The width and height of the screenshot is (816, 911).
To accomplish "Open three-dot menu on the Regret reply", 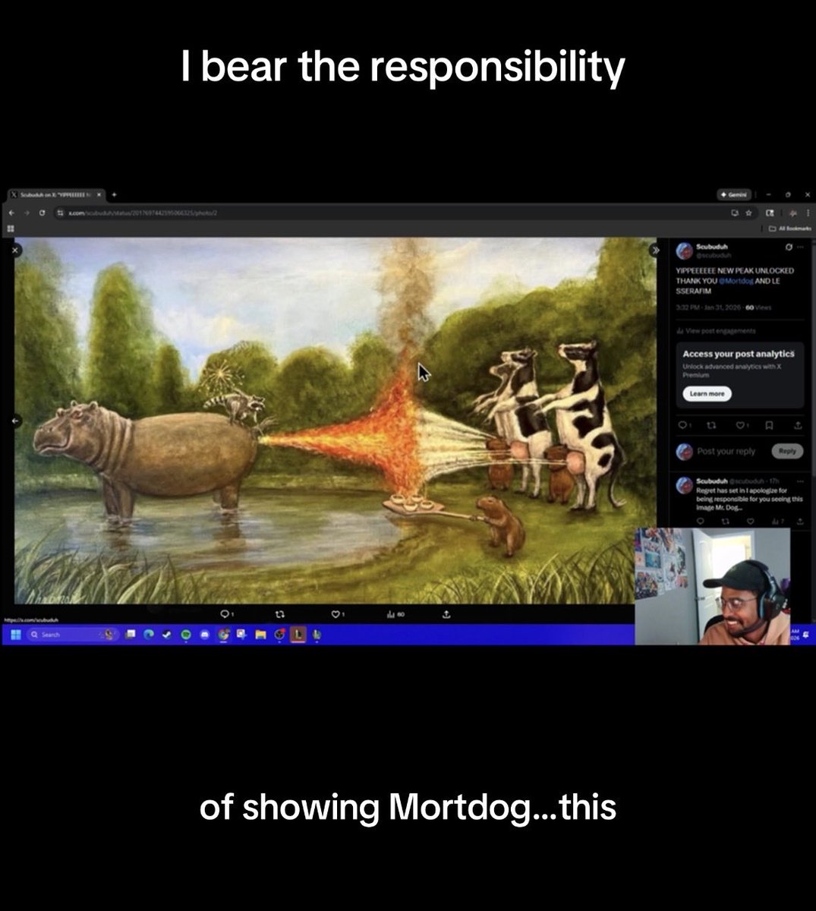I will pos(799,481).
